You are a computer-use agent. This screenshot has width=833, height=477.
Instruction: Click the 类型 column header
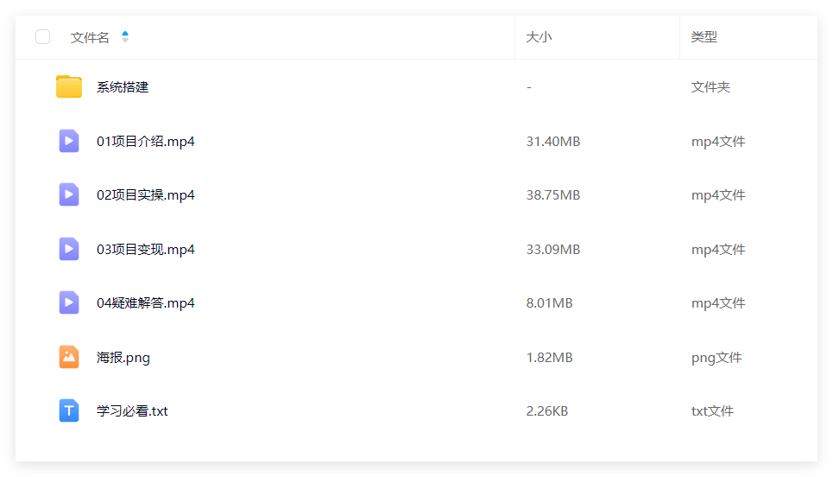click(x=704, y=37)
